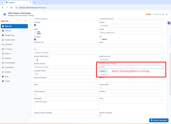Screen dimensions: 171x124
Task: Click the asord input field
Action: tap(131, 46)
